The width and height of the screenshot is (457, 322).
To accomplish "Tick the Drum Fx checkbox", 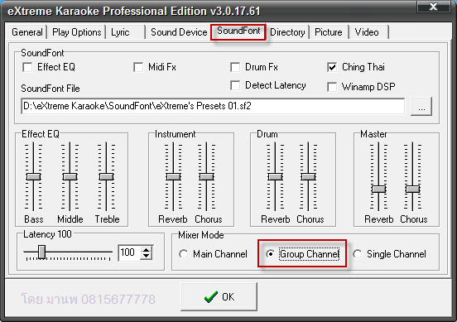I will point(235,67).
